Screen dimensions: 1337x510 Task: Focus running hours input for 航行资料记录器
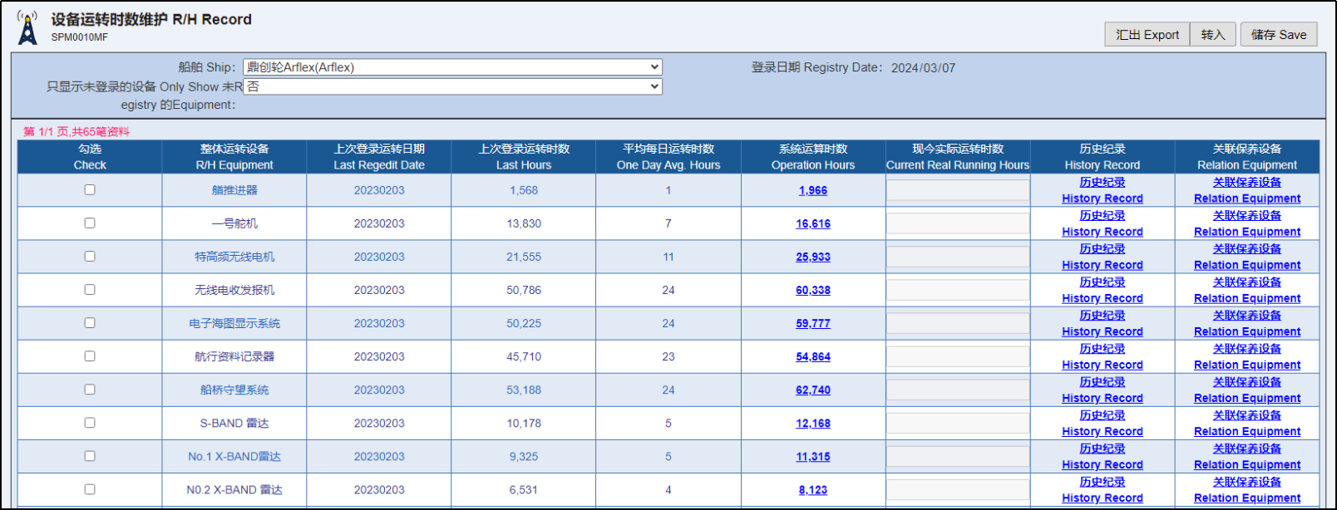(x=957, y=356)
